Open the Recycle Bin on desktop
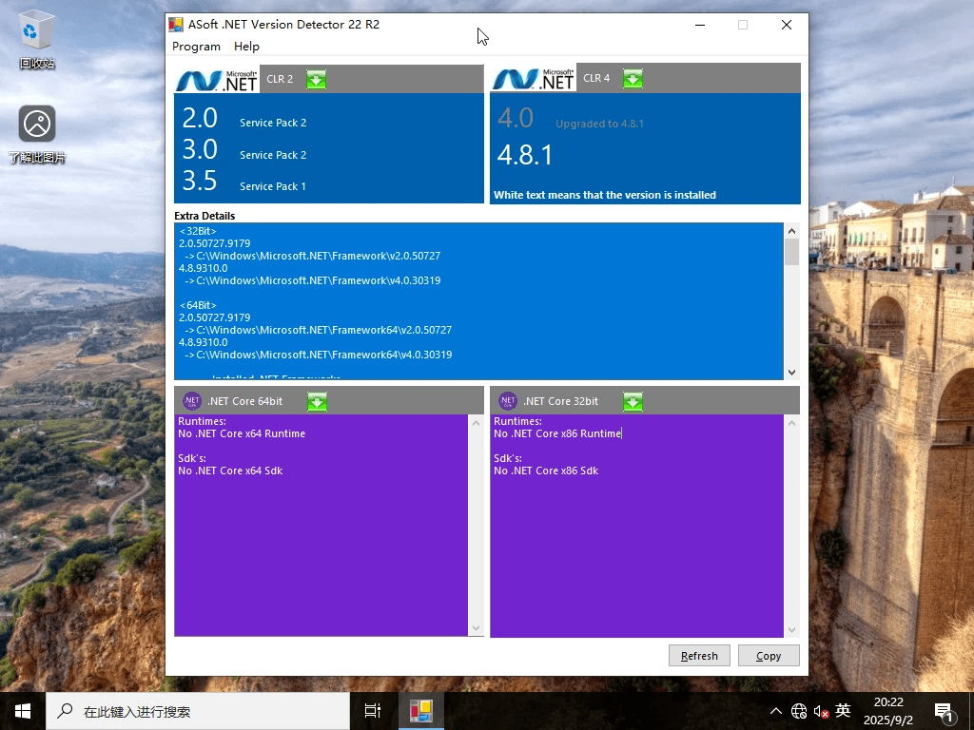Screen dimensions: 974x730 coord(35,29)
